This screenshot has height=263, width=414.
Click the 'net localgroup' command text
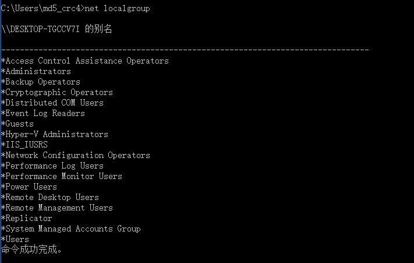[118, 9]
